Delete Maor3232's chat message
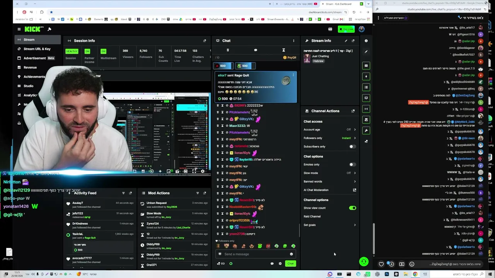The image size is (495, 278). click(217, 125)
